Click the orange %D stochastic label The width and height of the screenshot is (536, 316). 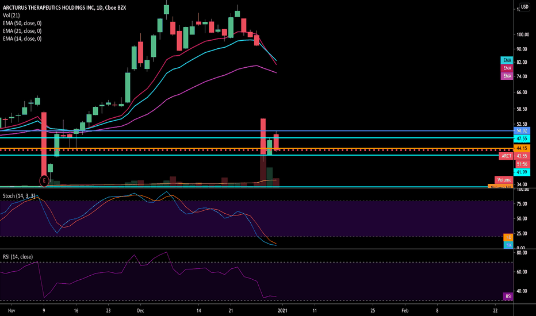[508, 237]
